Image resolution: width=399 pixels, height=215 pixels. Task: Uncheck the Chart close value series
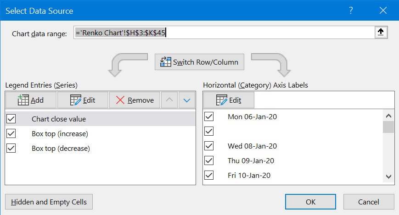point(11,119)
